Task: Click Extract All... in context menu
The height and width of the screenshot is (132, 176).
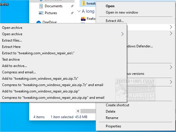Action: coord(115,21)
